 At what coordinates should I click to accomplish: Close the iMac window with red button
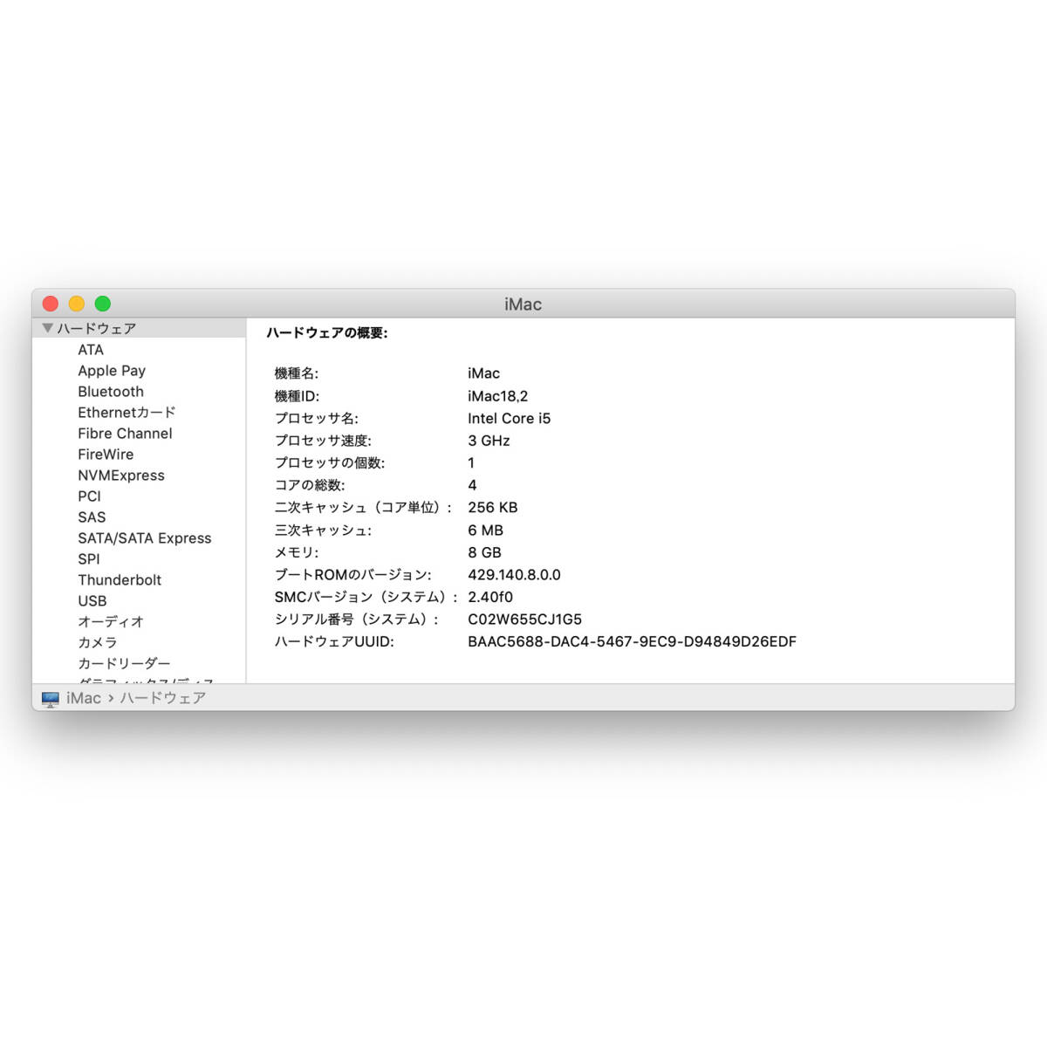pyautogui.click(x=51, y=304)
